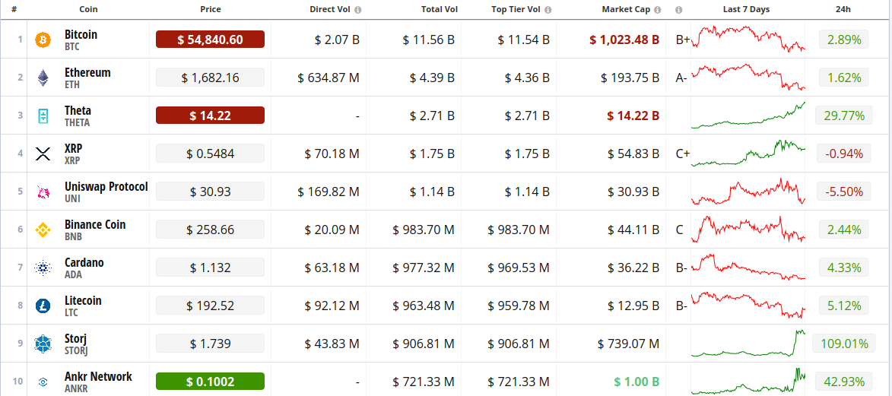The height and width of the screenshot is (396, 892).
Task: Click Ethereum direct volume $ 634.87 M
Action: point(329,78)
